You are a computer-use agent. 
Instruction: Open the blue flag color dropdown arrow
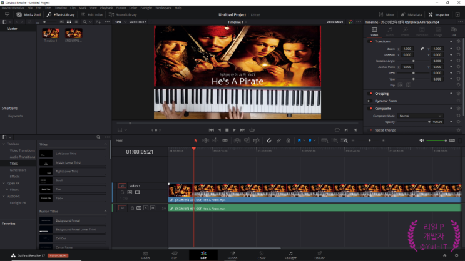304,140
